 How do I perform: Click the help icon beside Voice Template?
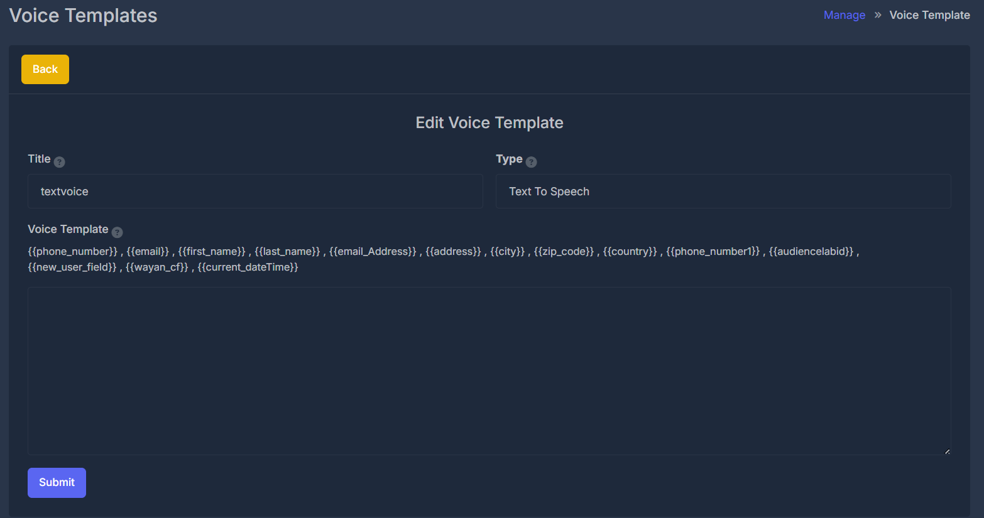point(117,232)
